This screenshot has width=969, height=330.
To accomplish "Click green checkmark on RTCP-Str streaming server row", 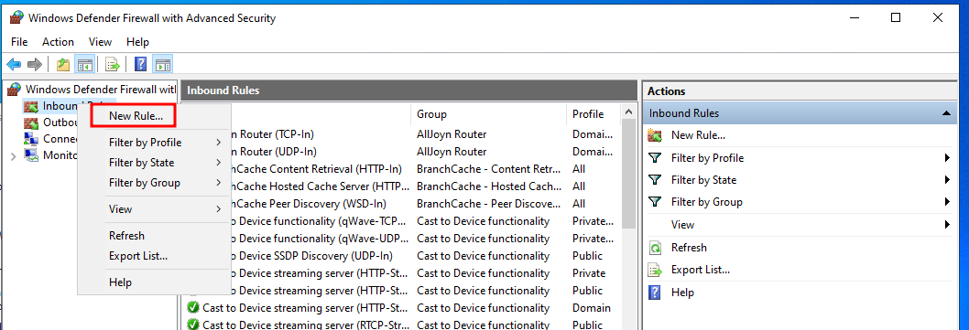I will [193, 325].
